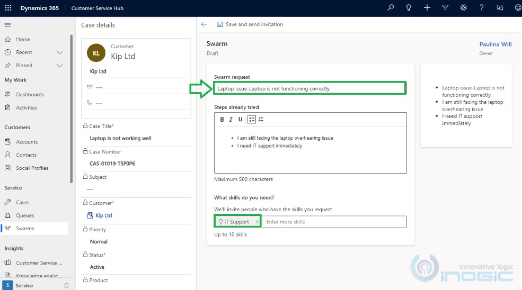The height and width of the screenshot is (290, 522).
Task: Toggle the numbered list icon
Action: tap(261, 120)
